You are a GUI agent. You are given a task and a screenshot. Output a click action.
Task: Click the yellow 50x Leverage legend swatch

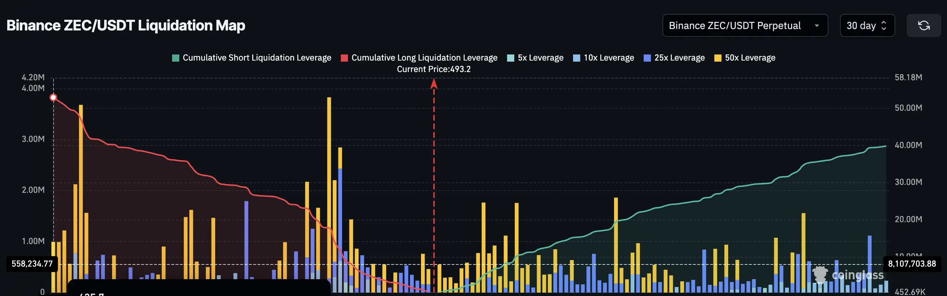(x=718, y=58)
